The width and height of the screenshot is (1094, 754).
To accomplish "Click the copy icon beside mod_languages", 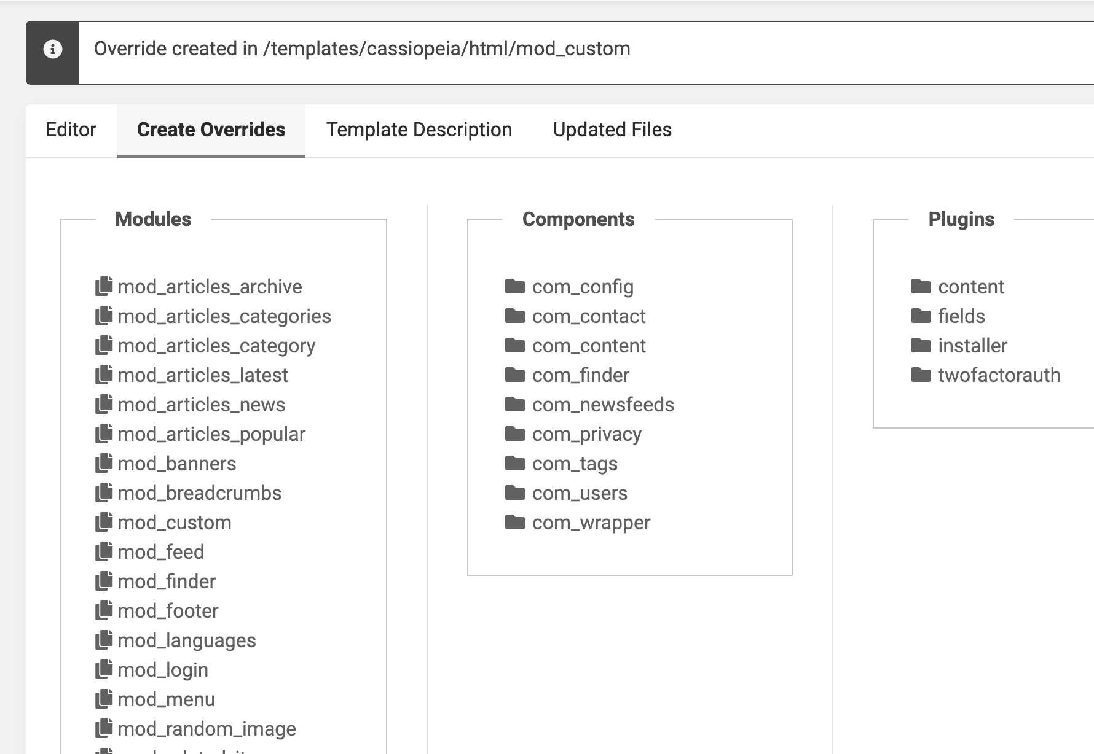I will click(104, 640).
